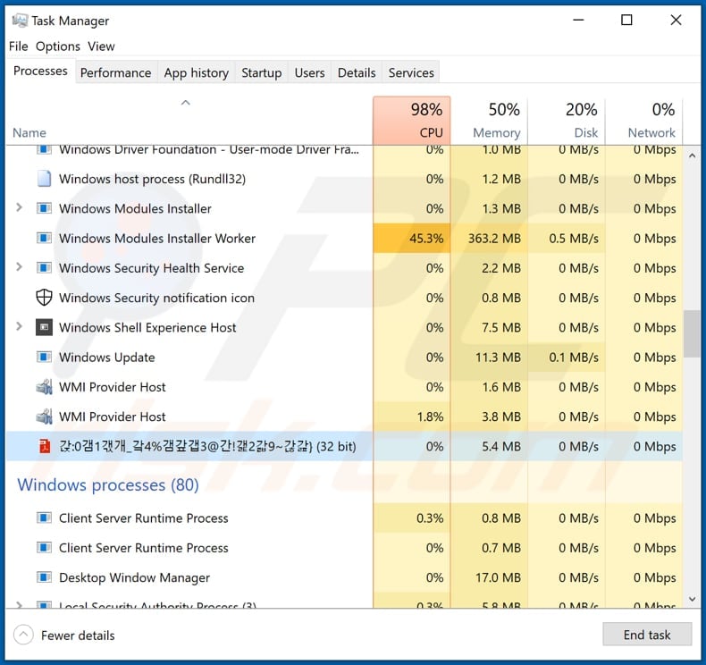Click the vertical scrollbar thumb

[692, 333]
